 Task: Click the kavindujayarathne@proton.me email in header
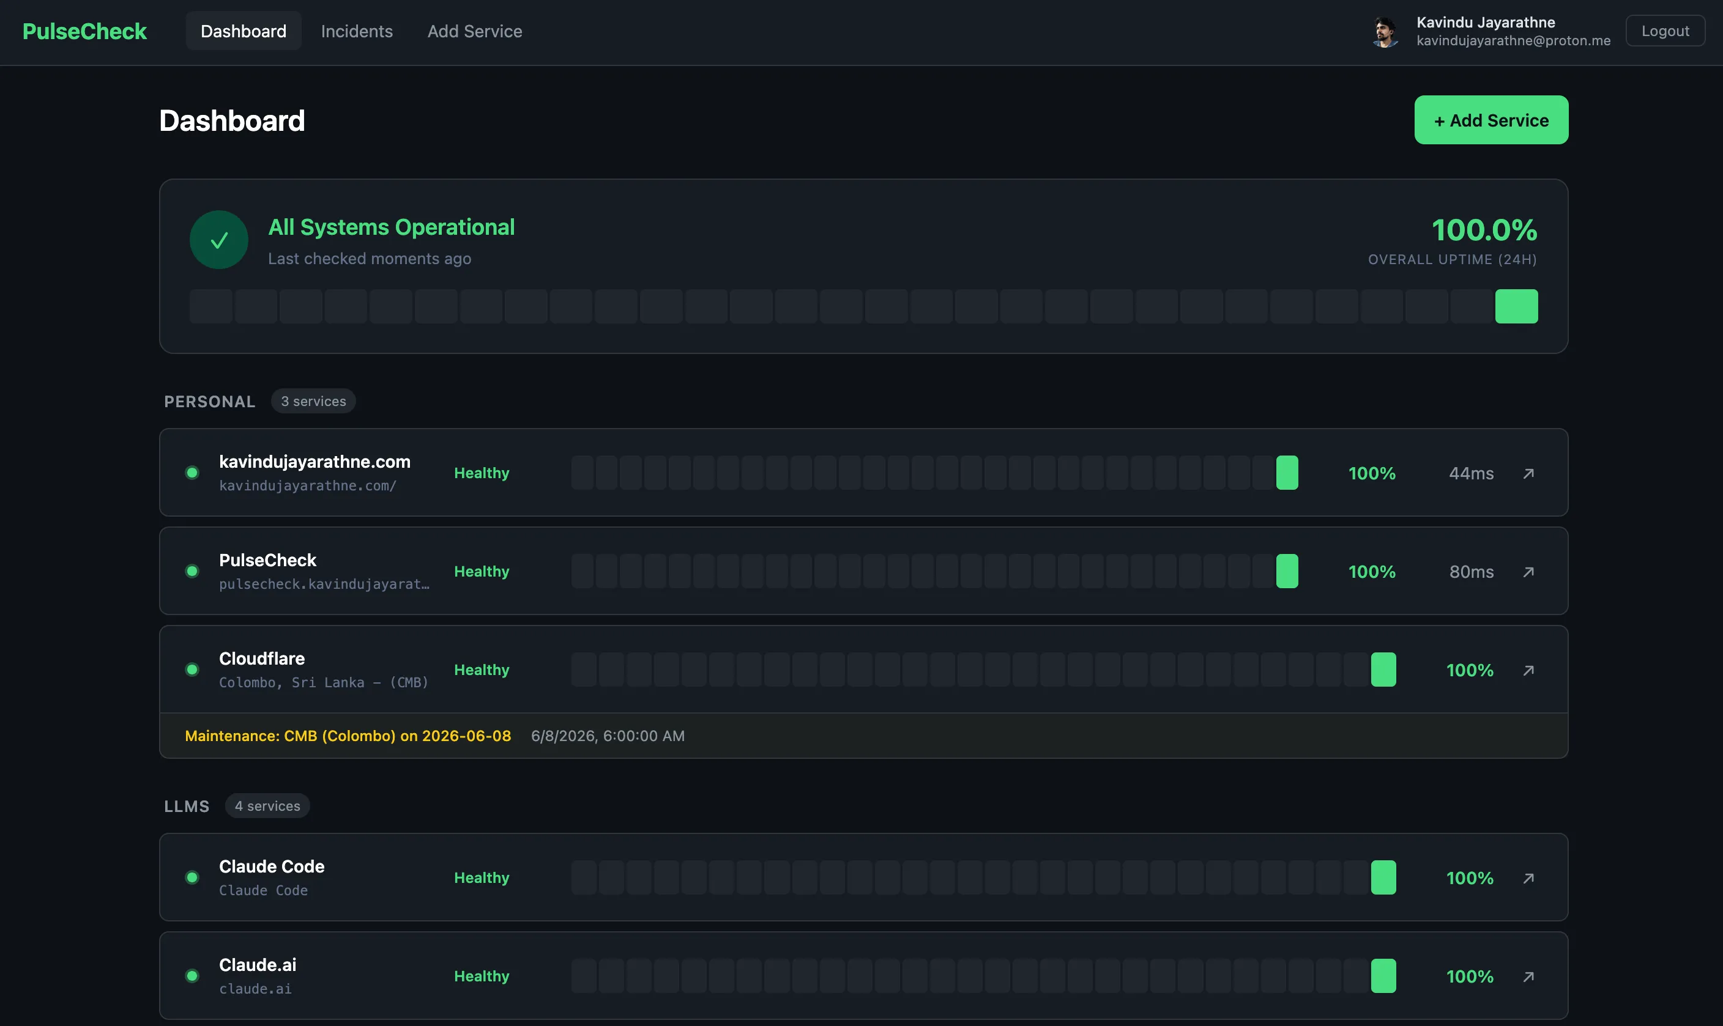(x=1513, y=41)
